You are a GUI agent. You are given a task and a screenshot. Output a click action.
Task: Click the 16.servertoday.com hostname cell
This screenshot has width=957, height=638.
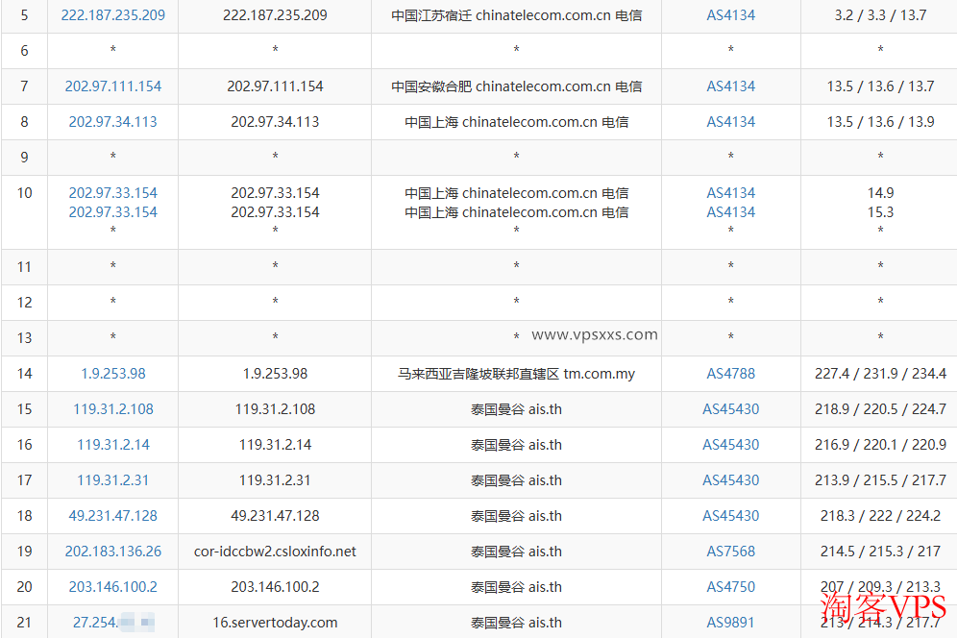point(275,623)
